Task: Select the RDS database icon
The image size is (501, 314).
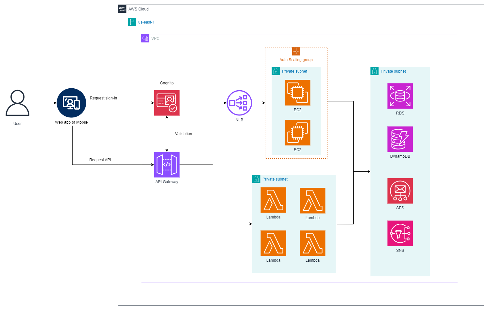Action: [400, 96]
